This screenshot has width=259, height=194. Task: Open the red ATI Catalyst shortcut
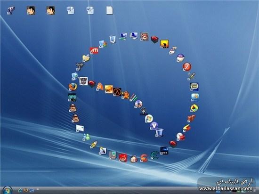94,51
